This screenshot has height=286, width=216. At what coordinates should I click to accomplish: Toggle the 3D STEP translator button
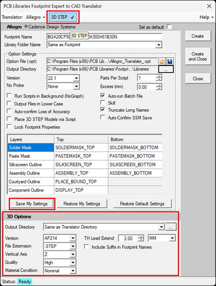[x=63, y=17]
